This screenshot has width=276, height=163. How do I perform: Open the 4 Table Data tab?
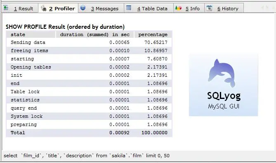pyautogui.click(x=149, y=8)
